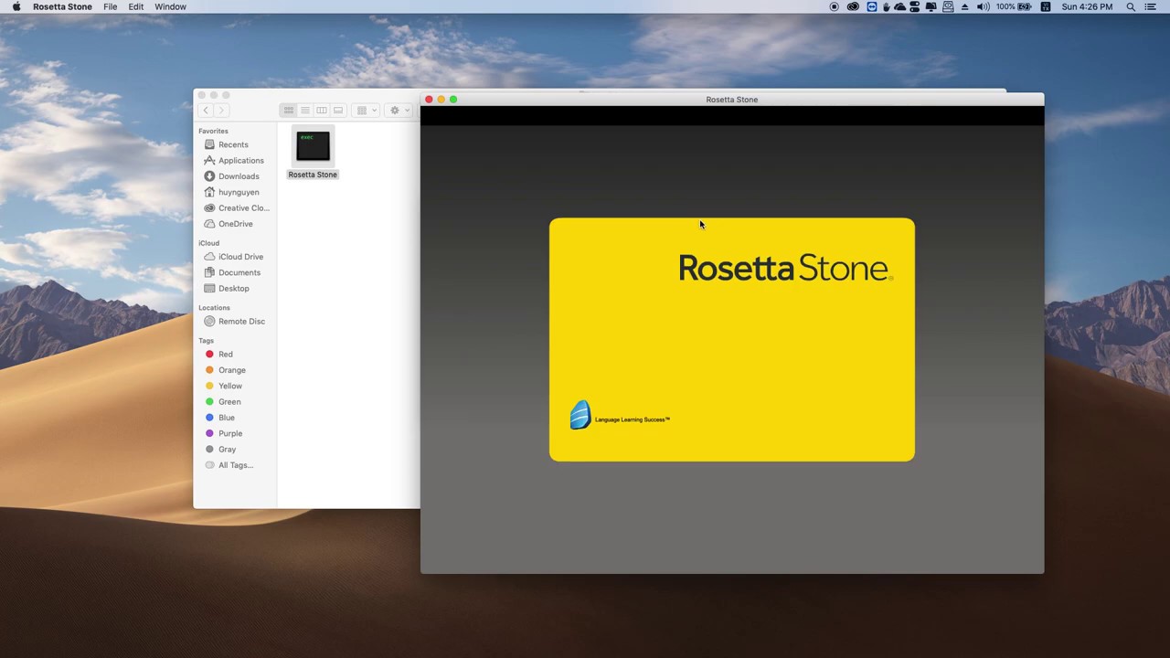Open Desktop in Finder sidebar
Image resolution: width=1170 pixels, height=658 pixels.
point(233,289)
